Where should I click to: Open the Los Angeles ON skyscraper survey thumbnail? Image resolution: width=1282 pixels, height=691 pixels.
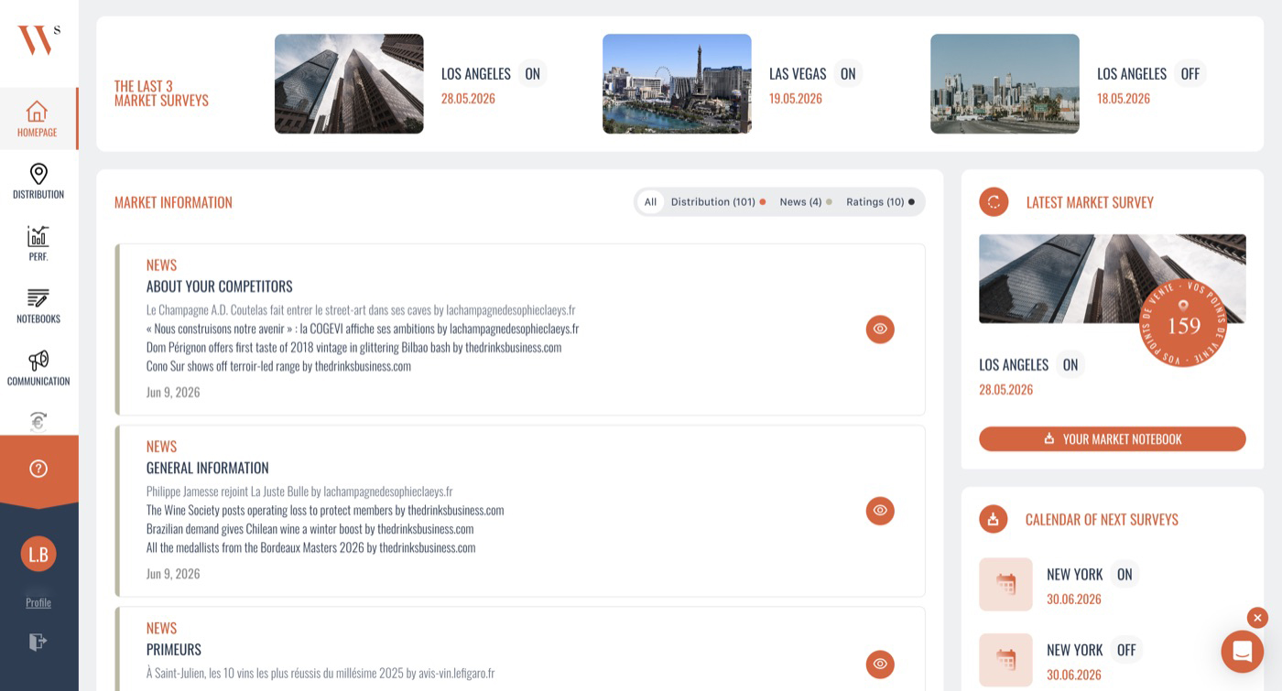(349, 84)
